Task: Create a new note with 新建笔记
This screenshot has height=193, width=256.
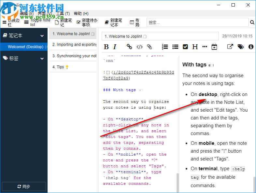Action: (63, 22)
